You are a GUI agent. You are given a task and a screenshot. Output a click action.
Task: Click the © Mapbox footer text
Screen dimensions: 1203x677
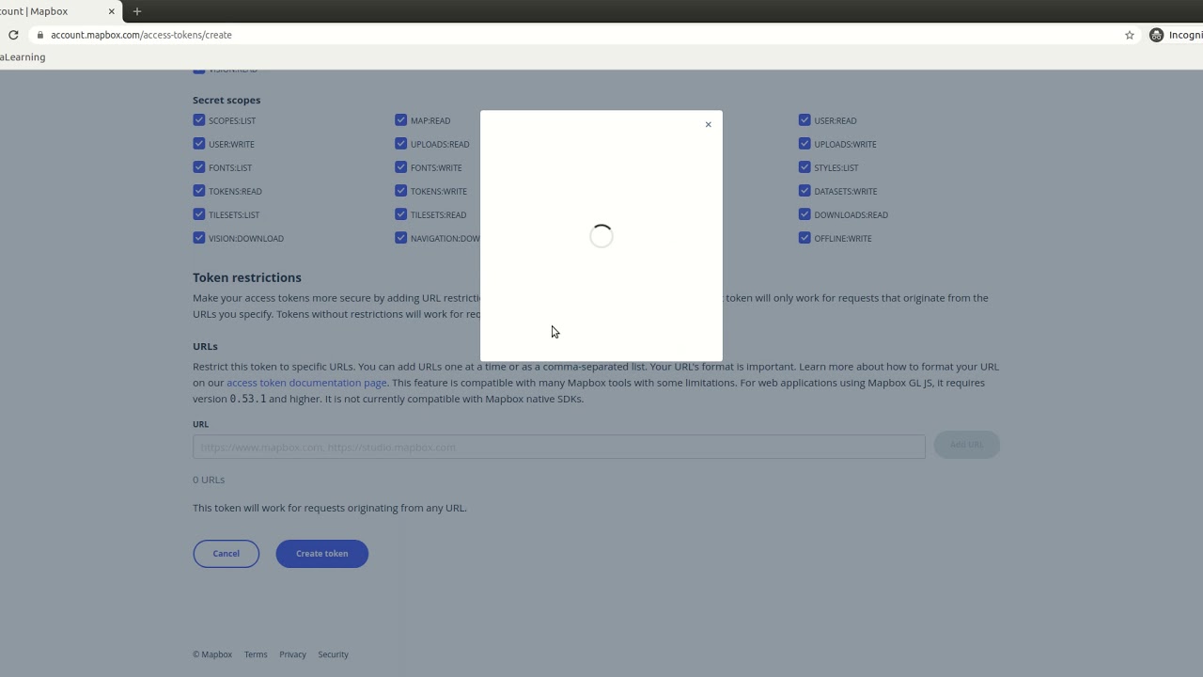212,654
